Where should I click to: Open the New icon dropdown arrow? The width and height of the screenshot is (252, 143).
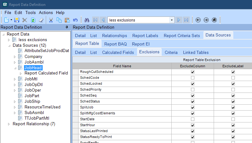coord(11,20)
